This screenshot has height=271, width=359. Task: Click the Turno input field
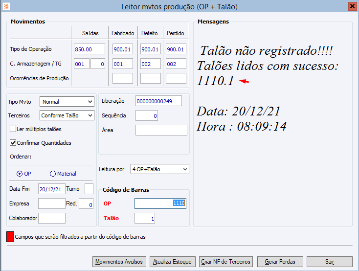point(89,189)
